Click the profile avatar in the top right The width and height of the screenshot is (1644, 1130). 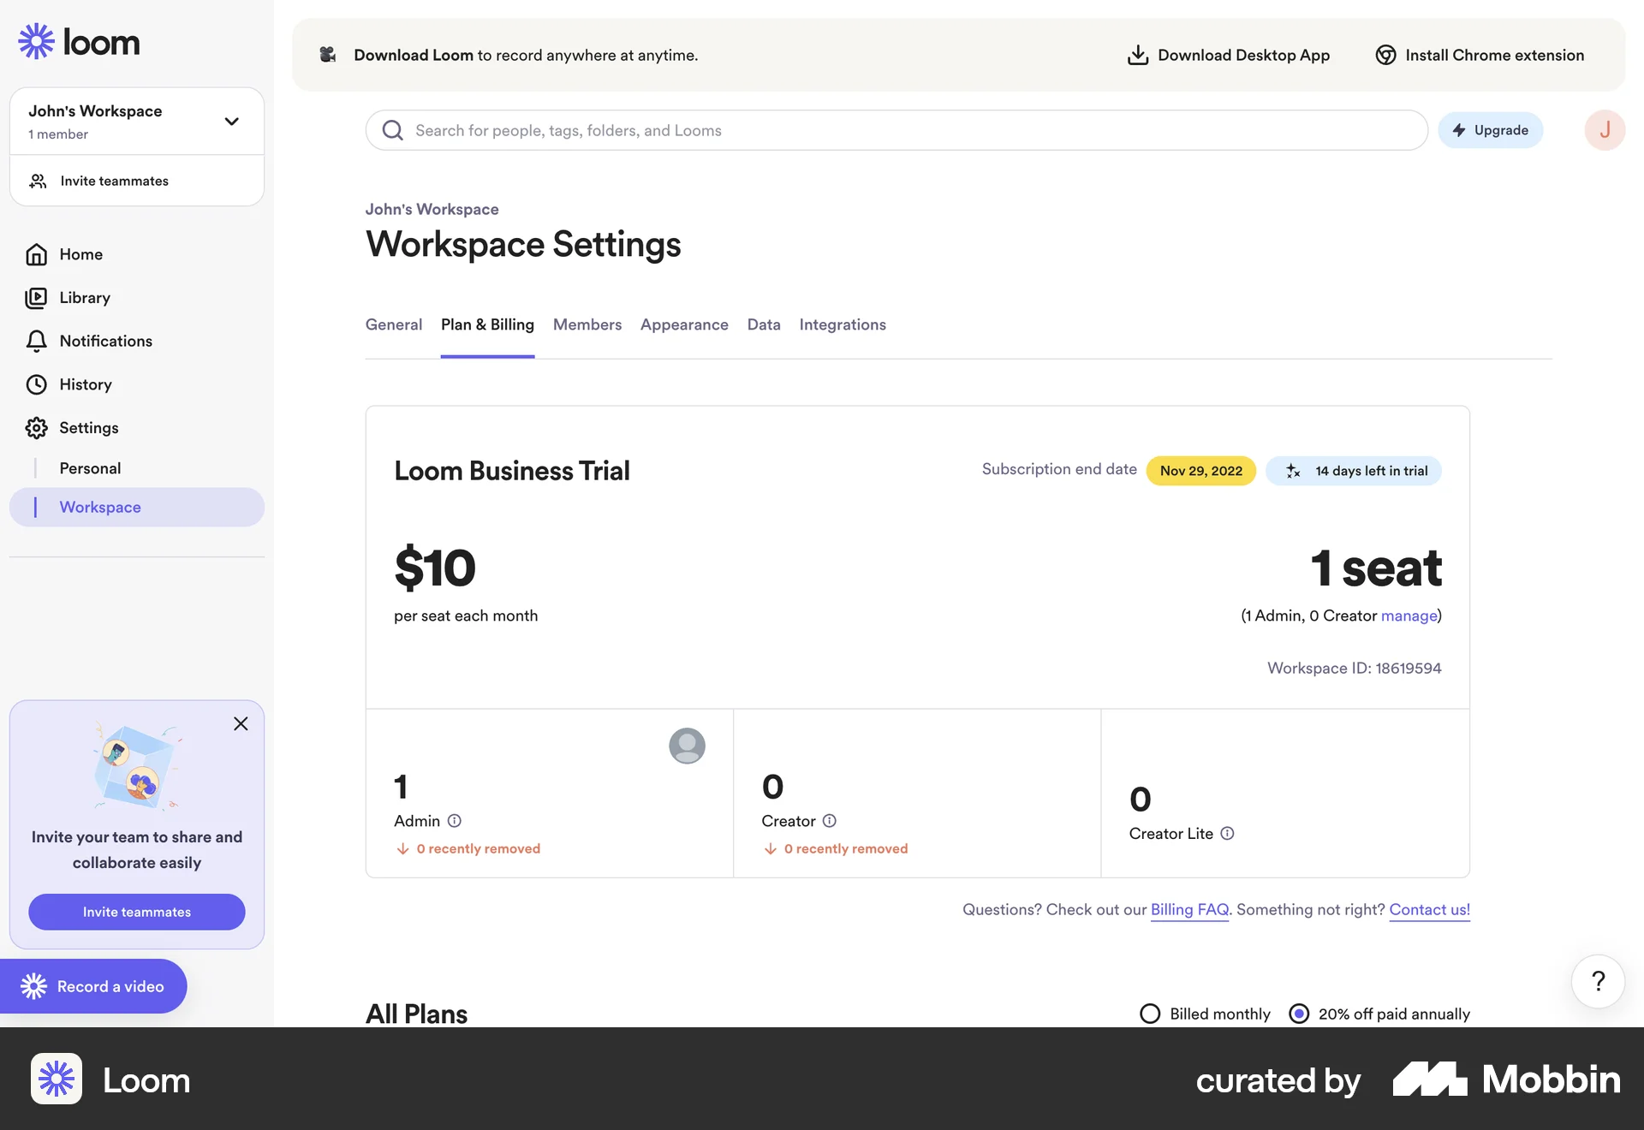tap(1605, 130)
